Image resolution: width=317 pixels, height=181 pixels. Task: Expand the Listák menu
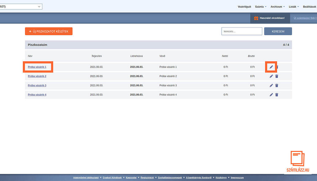coord(294,7)
